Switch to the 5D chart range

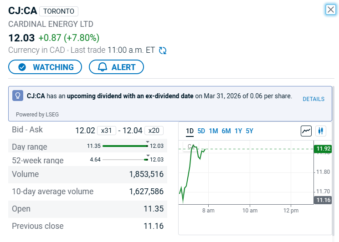tap(201, 131)
